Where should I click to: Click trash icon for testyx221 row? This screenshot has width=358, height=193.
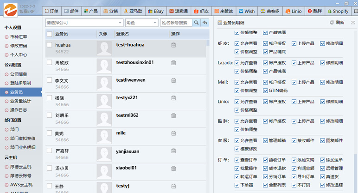pos(173,98)
